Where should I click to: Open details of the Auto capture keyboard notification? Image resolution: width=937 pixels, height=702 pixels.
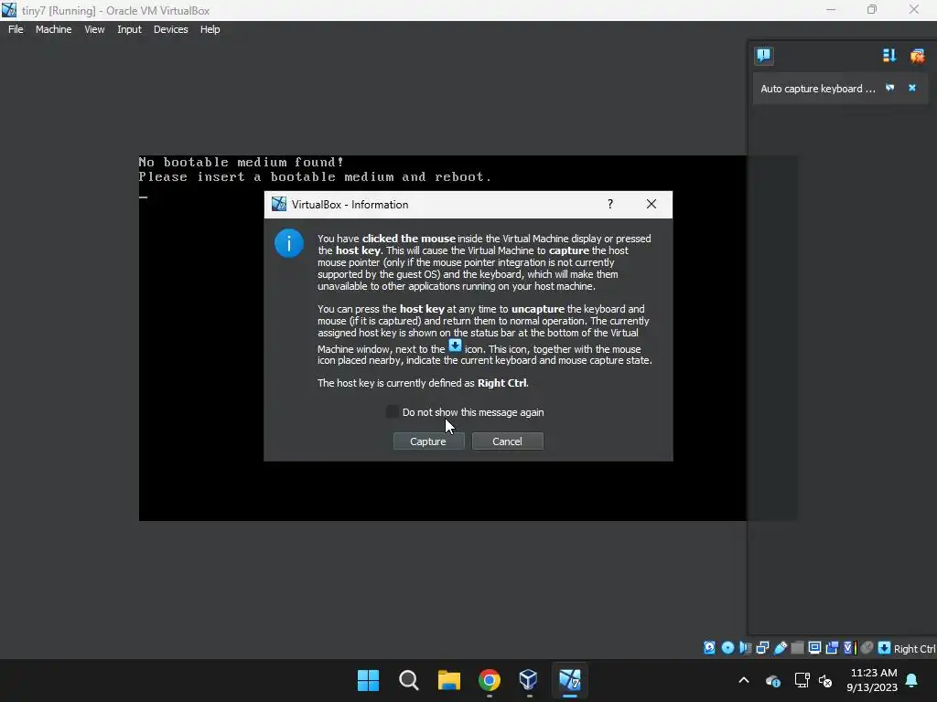point(889,88)
